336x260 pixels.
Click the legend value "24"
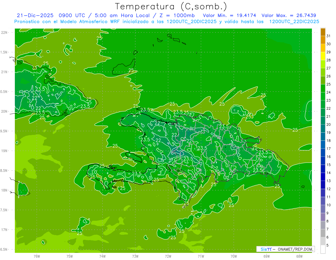pyautogui.click(x=329, y=92)
